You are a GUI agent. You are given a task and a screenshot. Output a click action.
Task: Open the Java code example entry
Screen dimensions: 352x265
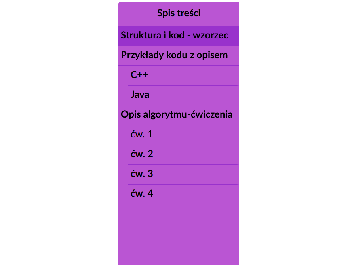[x=140, y=95]
